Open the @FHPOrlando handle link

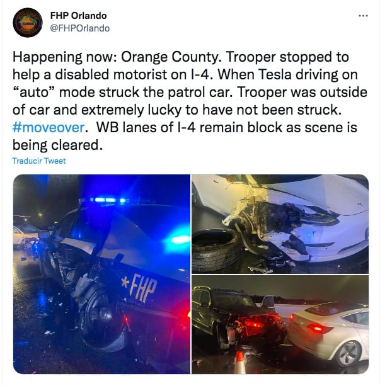click(80, 28)
